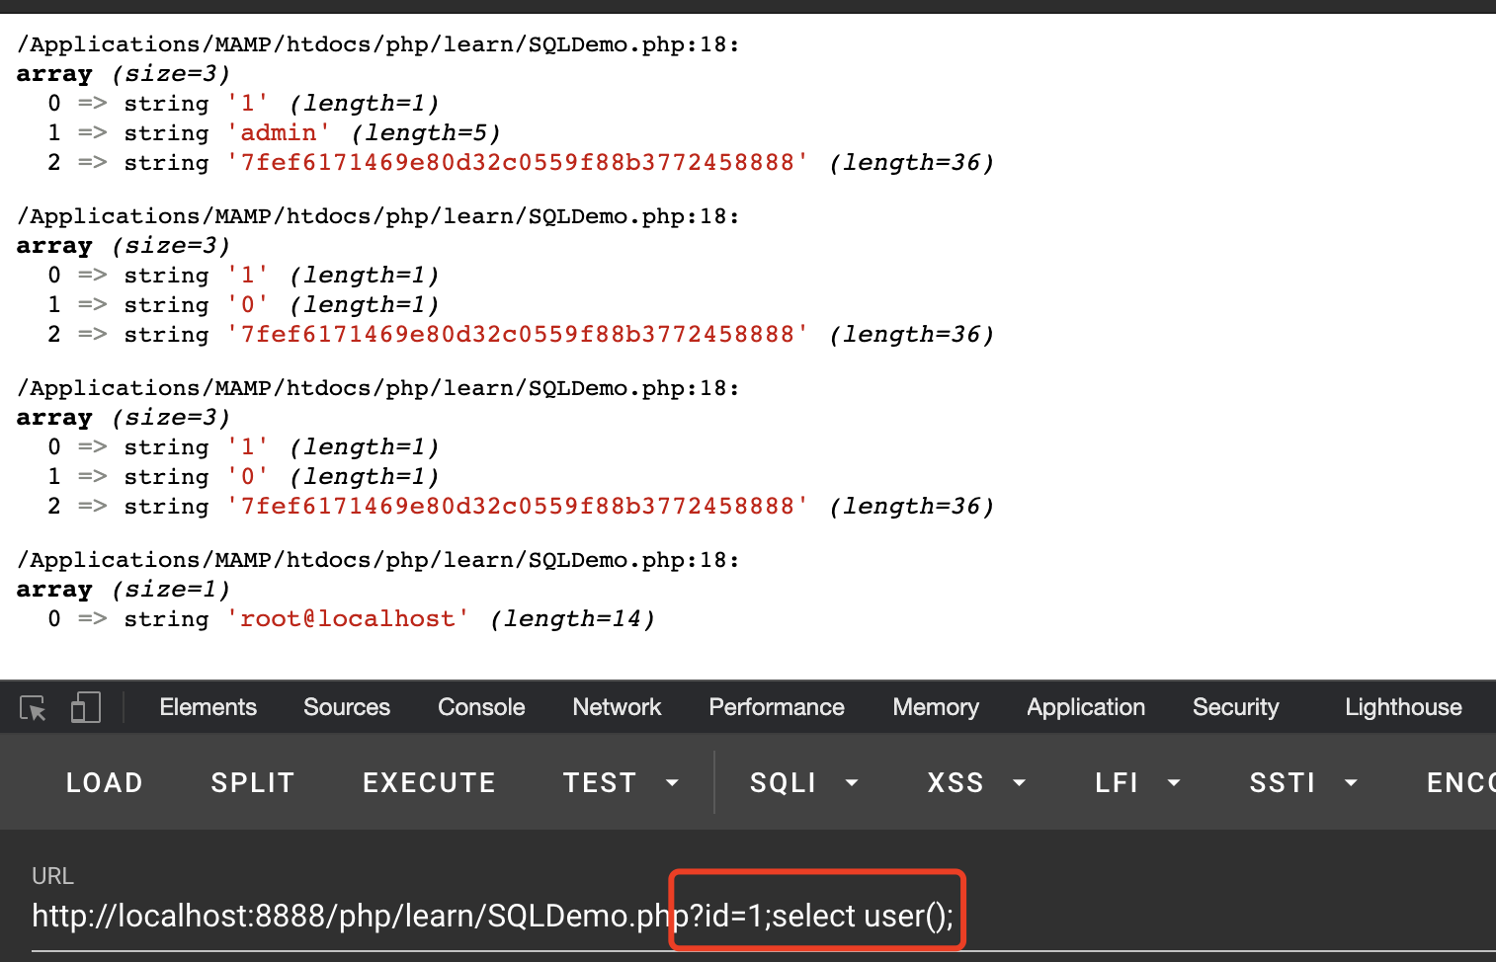Screen dimensions: 1496x962
Task: Click the URL label above the input
Action: tap(52, 876)
